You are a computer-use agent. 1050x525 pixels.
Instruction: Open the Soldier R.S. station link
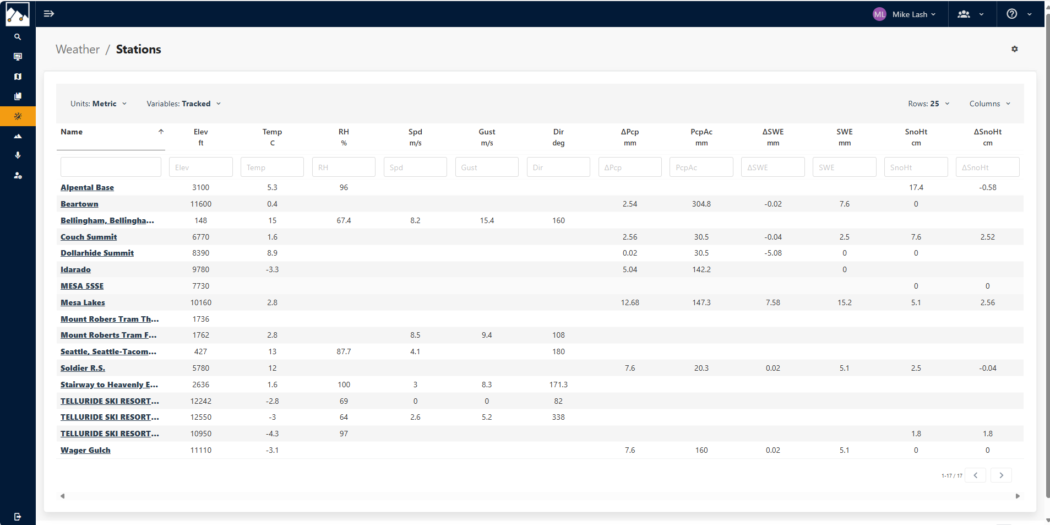[83, 368]
